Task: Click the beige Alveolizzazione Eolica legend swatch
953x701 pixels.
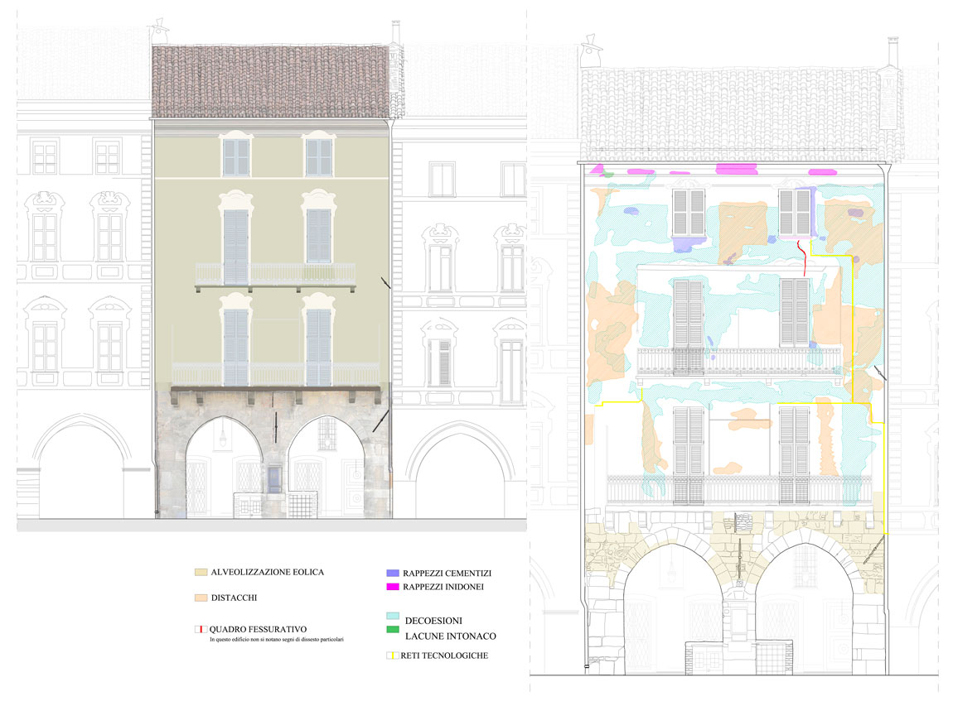Action: click(x=201, y=573)
